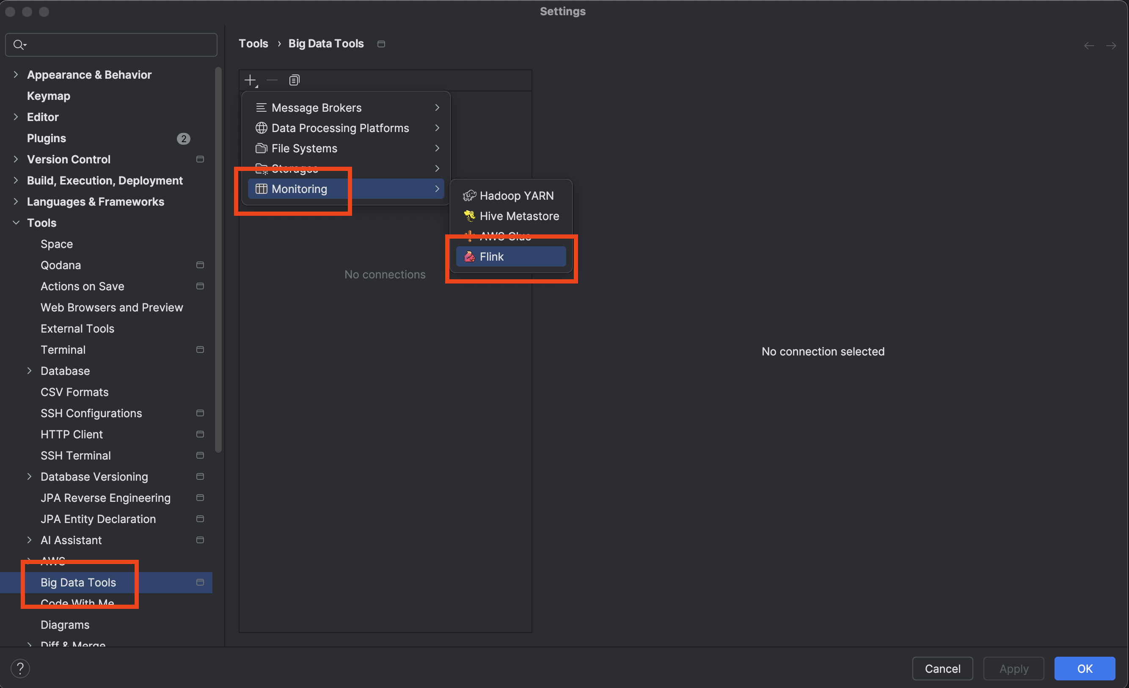Click the Add connection button
Screen dimensions: 1129x688
pyautogui.click(x=251, y=79)
